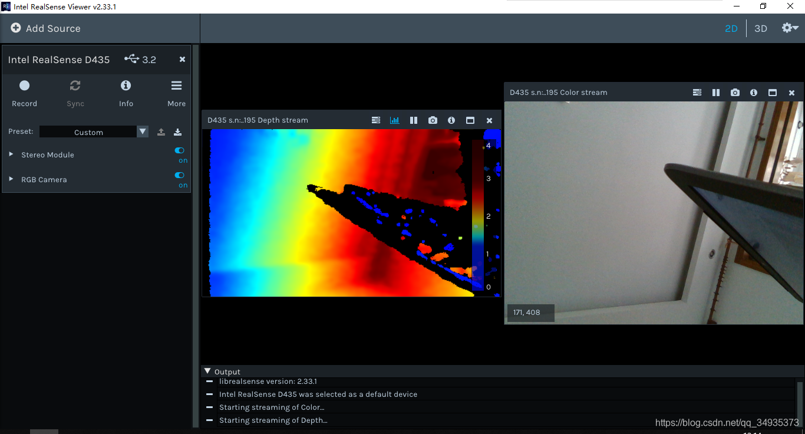
Task: Switch to 2D view
Action: click(731, 28)
